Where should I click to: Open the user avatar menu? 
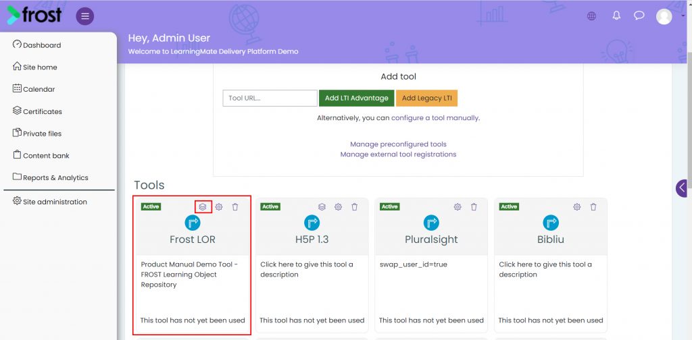pyautogui.click(x=664, y=17)
